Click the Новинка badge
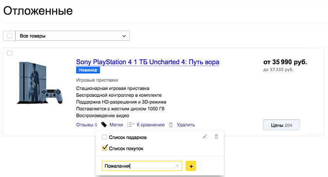The height and width of the screenshot is (177, 328). click(88, 70)
